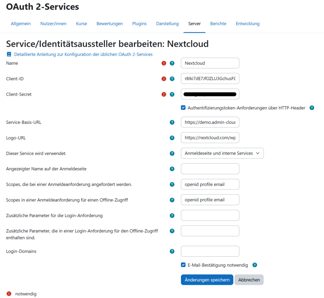Open the Berichte tab
Screen dimensions: 324x298
[218, 23]
